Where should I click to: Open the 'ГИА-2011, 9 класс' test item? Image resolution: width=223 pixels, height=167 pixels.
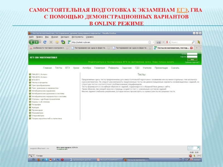(39, 74)
